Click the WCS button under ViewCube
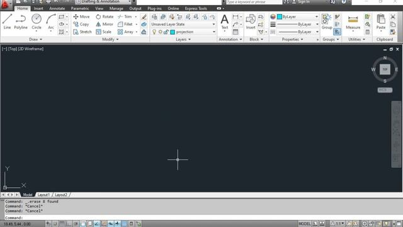403x227 pixels. pyautogui.click(x=385, y=90)
